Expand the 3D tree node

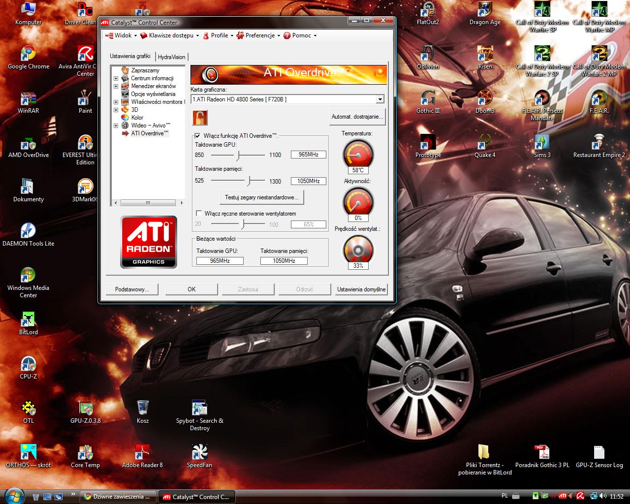click(116, 110)
